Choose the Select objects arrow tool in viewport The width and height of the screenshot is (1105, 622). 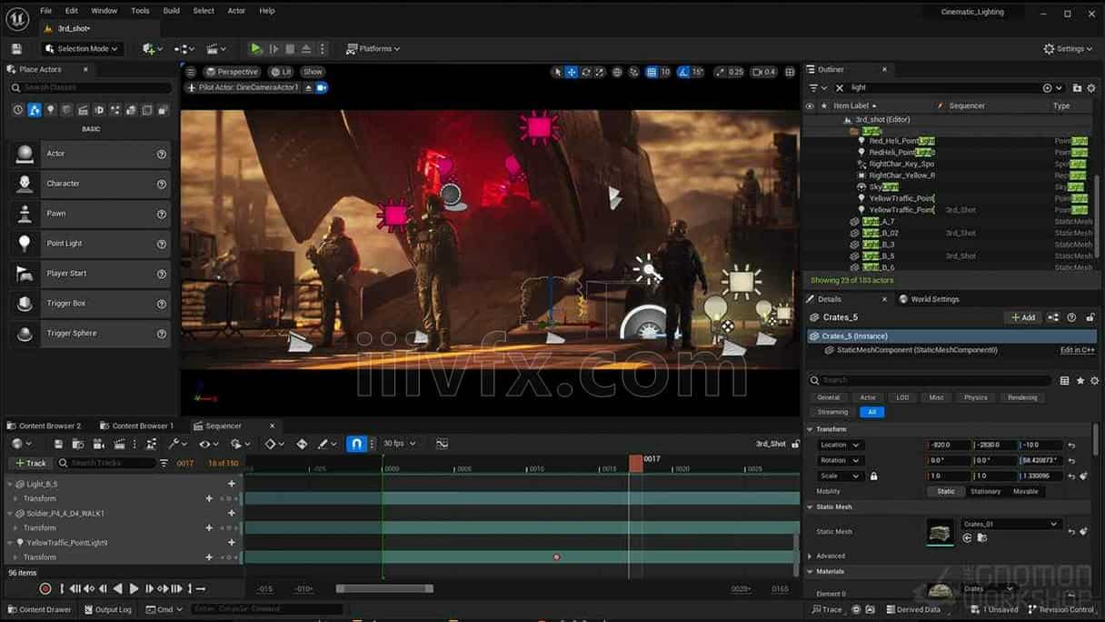tap(557, 72)
